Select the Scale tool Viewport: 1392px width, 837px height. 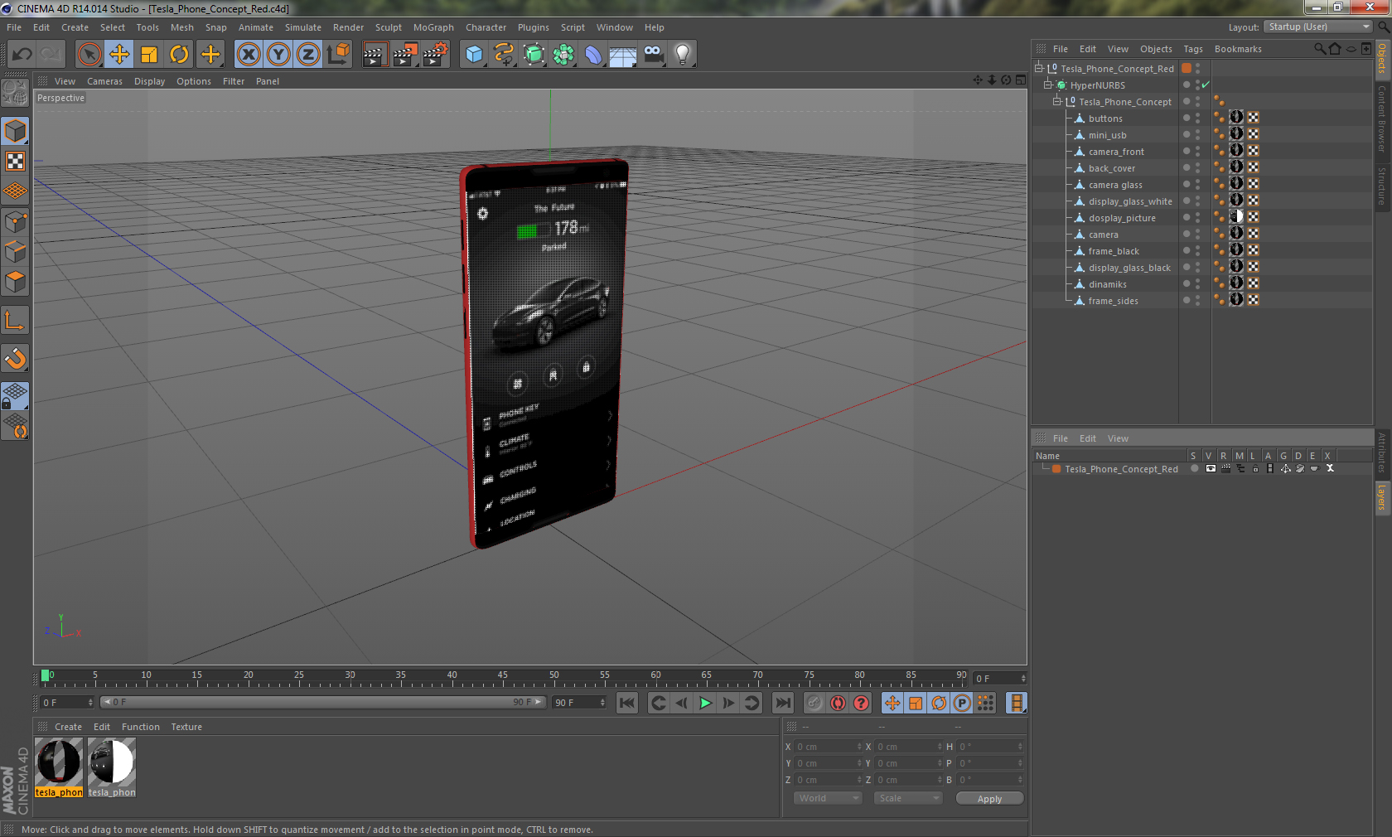(149, 55)
